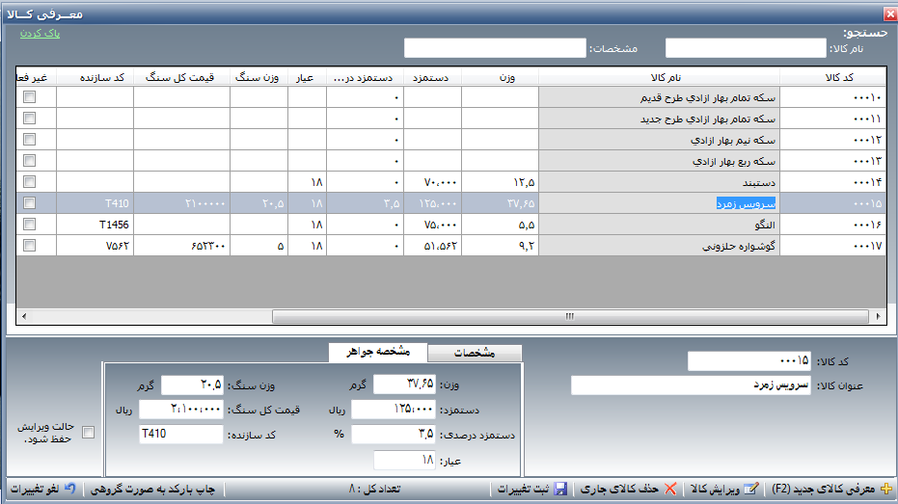
Task: Enable the حالت ویرایش حفظ شود checkbox
Action: click(x=89, y=433)
